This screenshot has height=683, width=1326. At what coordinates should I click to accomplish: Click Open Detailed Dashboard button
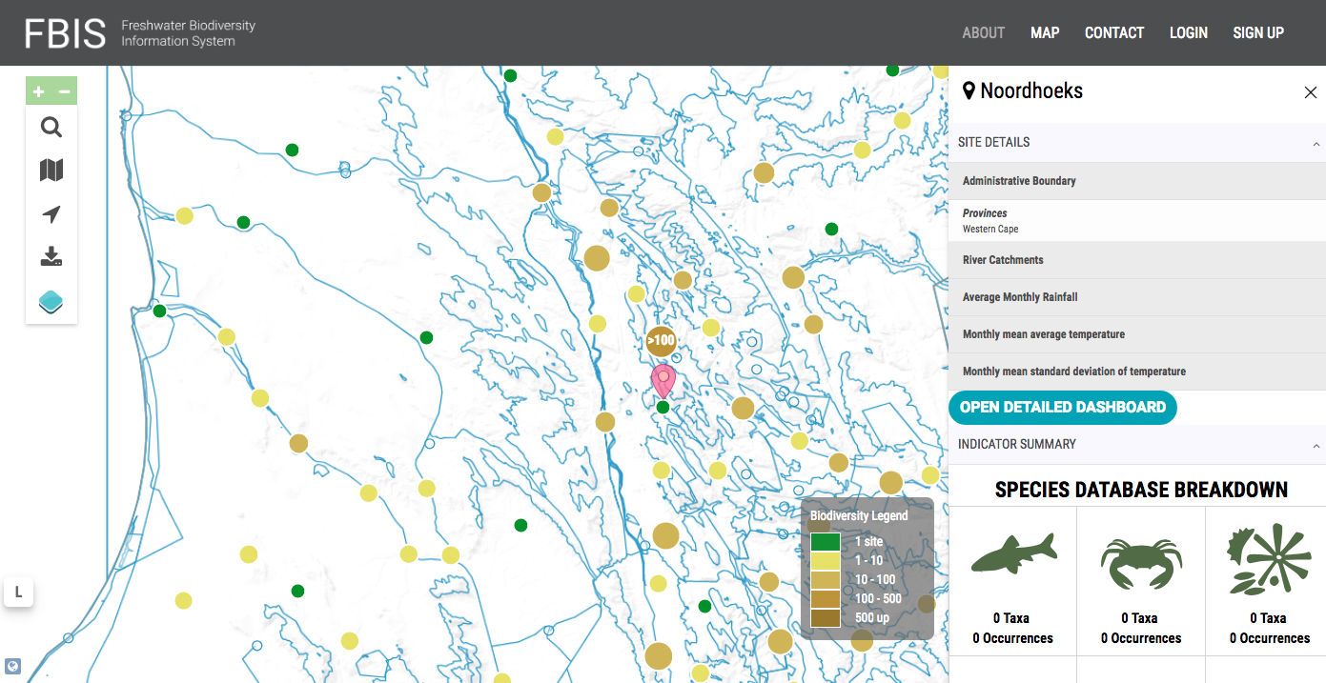pos(1062,407)
